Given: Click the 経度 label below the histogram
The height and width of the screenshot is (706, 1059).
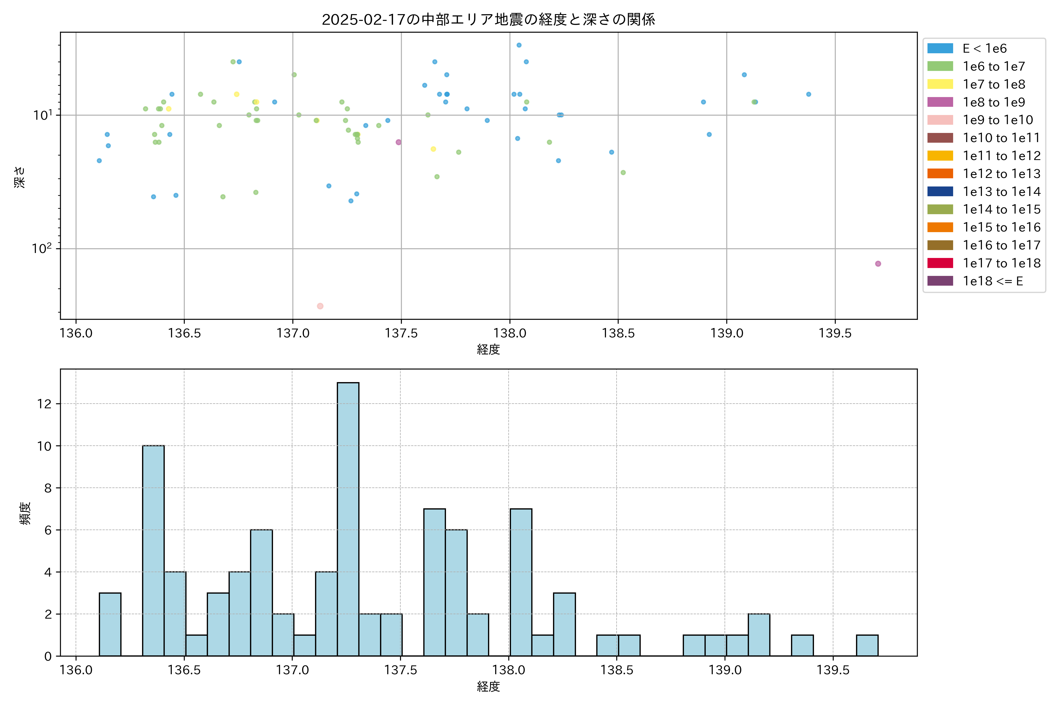Looking at the screenshot, I should click(488, 687).
